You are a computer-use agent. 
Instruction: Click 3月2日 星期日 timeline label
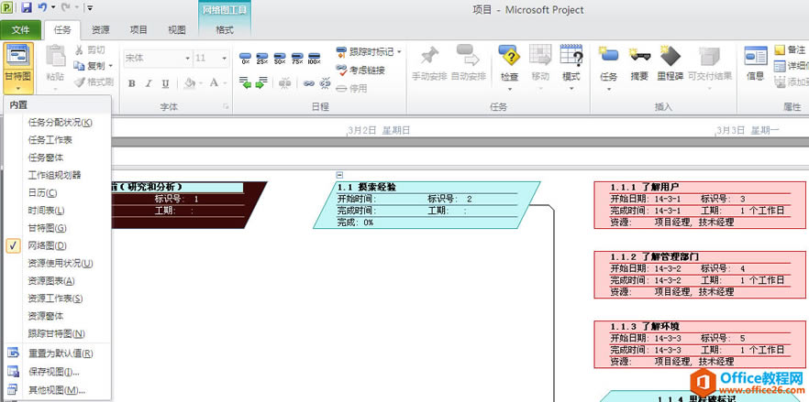coord(379,130)
